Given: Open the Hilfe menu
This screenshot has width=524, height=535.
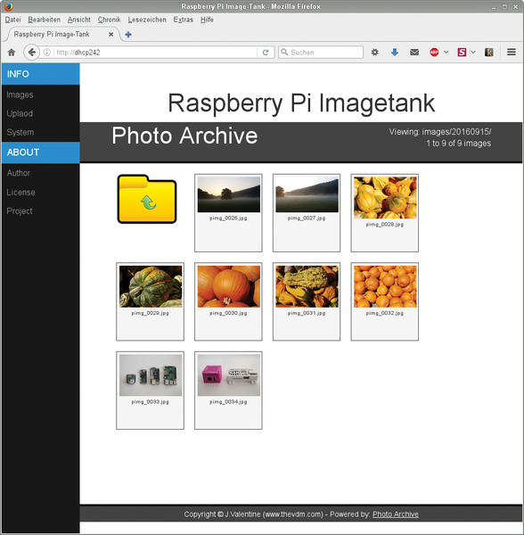Looking at the screenshot, I should pyautogui.click(x=207, y=20).
